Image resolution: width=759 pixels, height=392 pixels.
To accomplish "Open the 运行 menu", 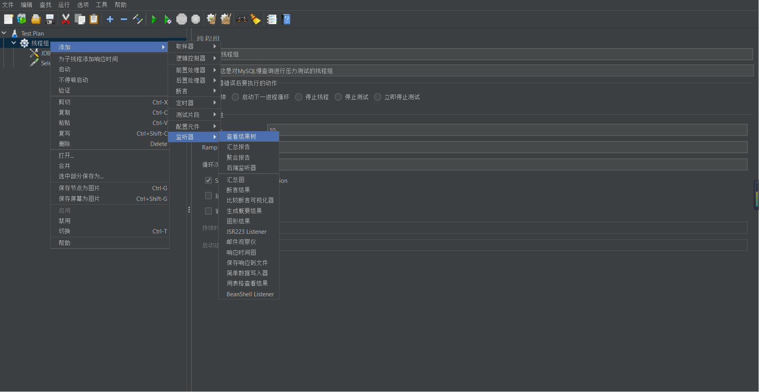I will tap(64, 5).
